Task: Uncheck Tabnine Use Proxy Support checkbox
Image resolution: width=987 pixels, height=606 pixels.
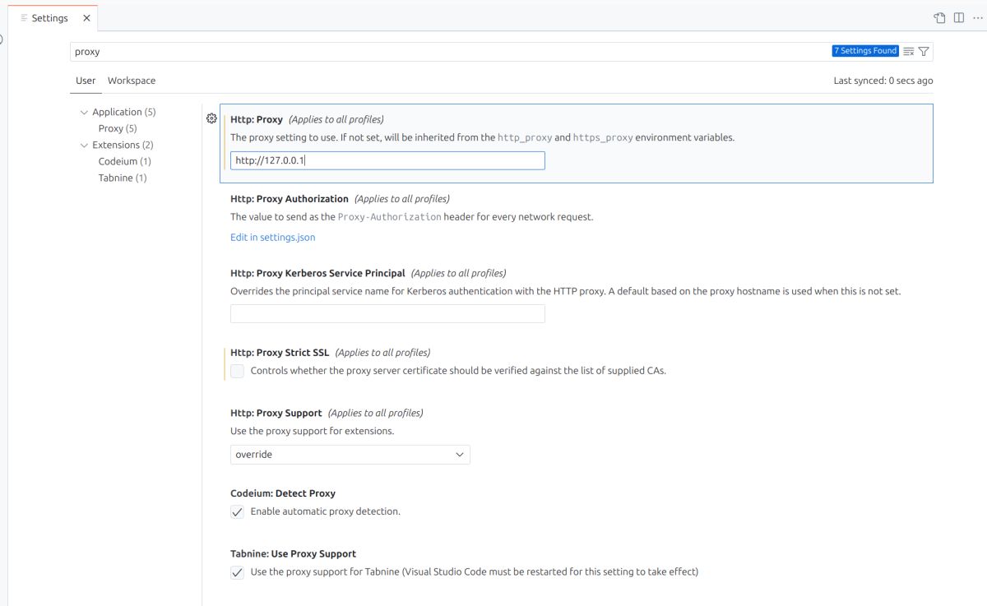Action: click(x=237, y=572)
